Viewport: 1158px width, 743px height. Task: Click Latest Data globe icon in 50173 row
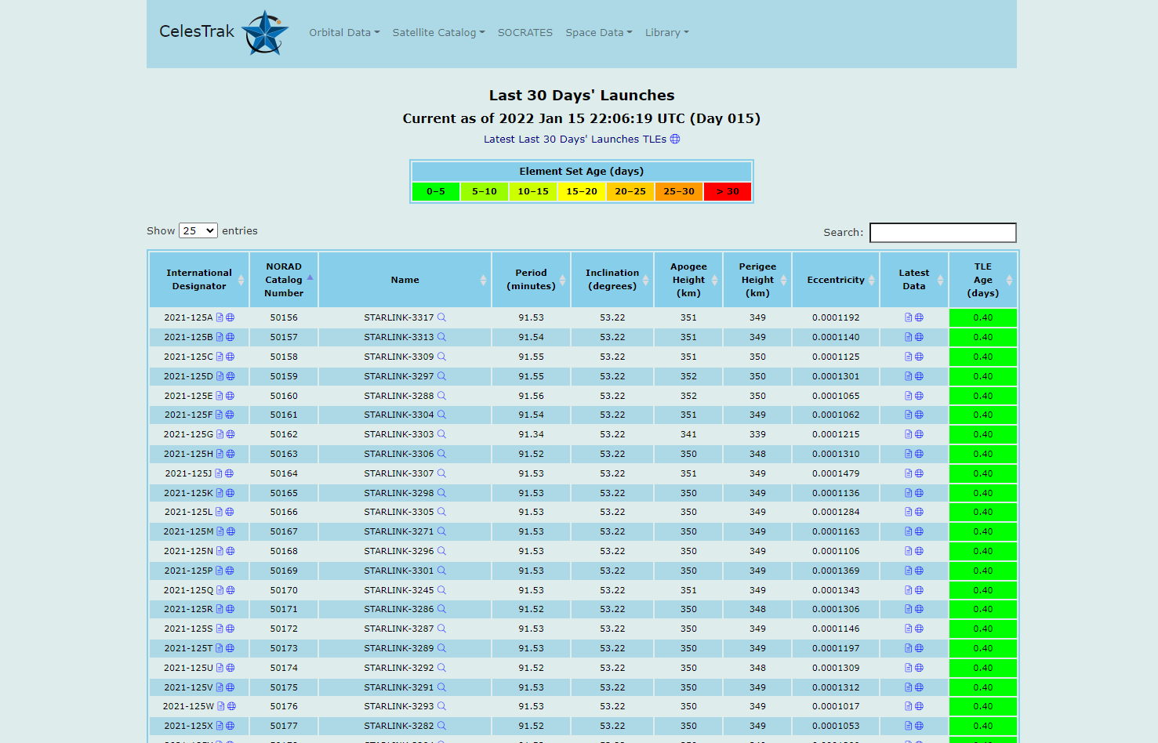coord(919,648)
